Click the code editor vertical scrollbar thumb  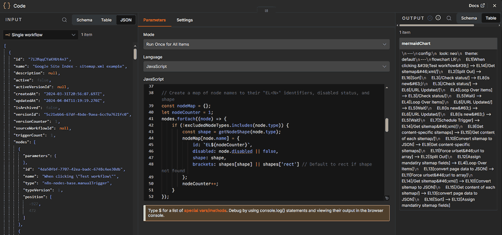click(x=387, y=125)
